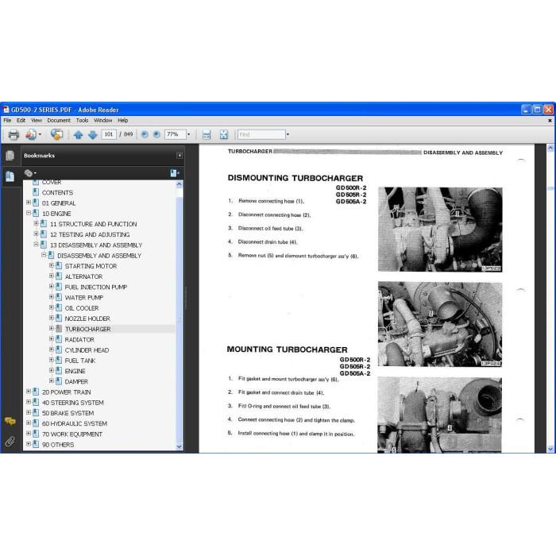Expand 11 STRUCTURE AND FUNCTION bookmark
Viewport: 556px width, 556px height.
click(x=37, y=224)
